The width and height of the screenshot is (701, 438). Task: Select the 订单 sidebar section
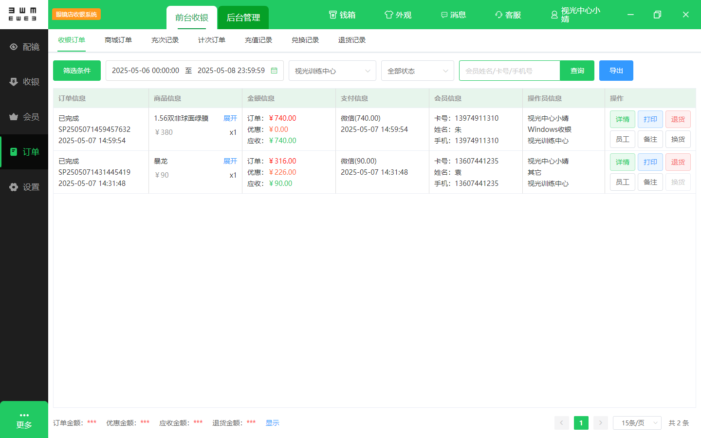[24, 152]
